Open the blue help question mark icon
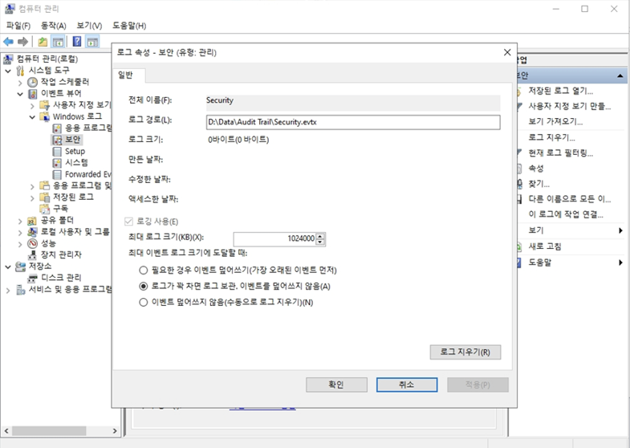Screen dimensions: 630x448 pos(77,42)
